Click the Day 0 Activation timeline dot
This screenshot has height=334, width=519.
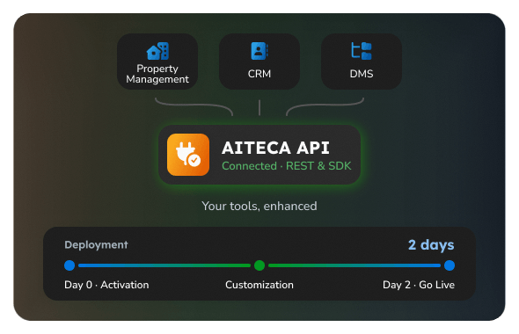click(69, 265)
